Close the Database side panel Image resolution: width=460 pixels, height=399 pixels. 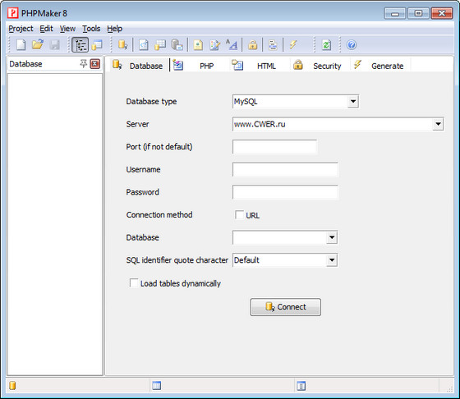[94, 63]
